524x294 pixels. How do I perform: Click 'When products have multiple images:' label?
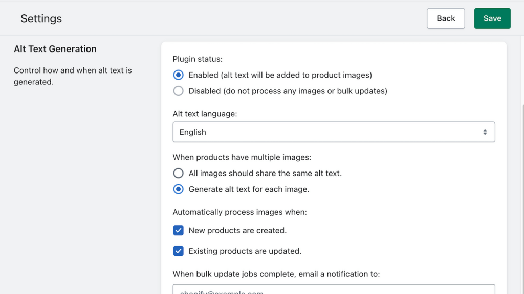(242, 157)
